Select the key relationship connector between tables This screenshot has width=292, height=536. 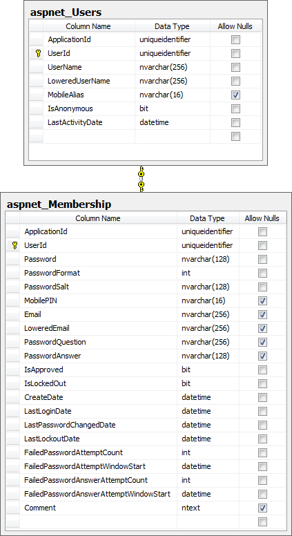(x=142, y=179)
